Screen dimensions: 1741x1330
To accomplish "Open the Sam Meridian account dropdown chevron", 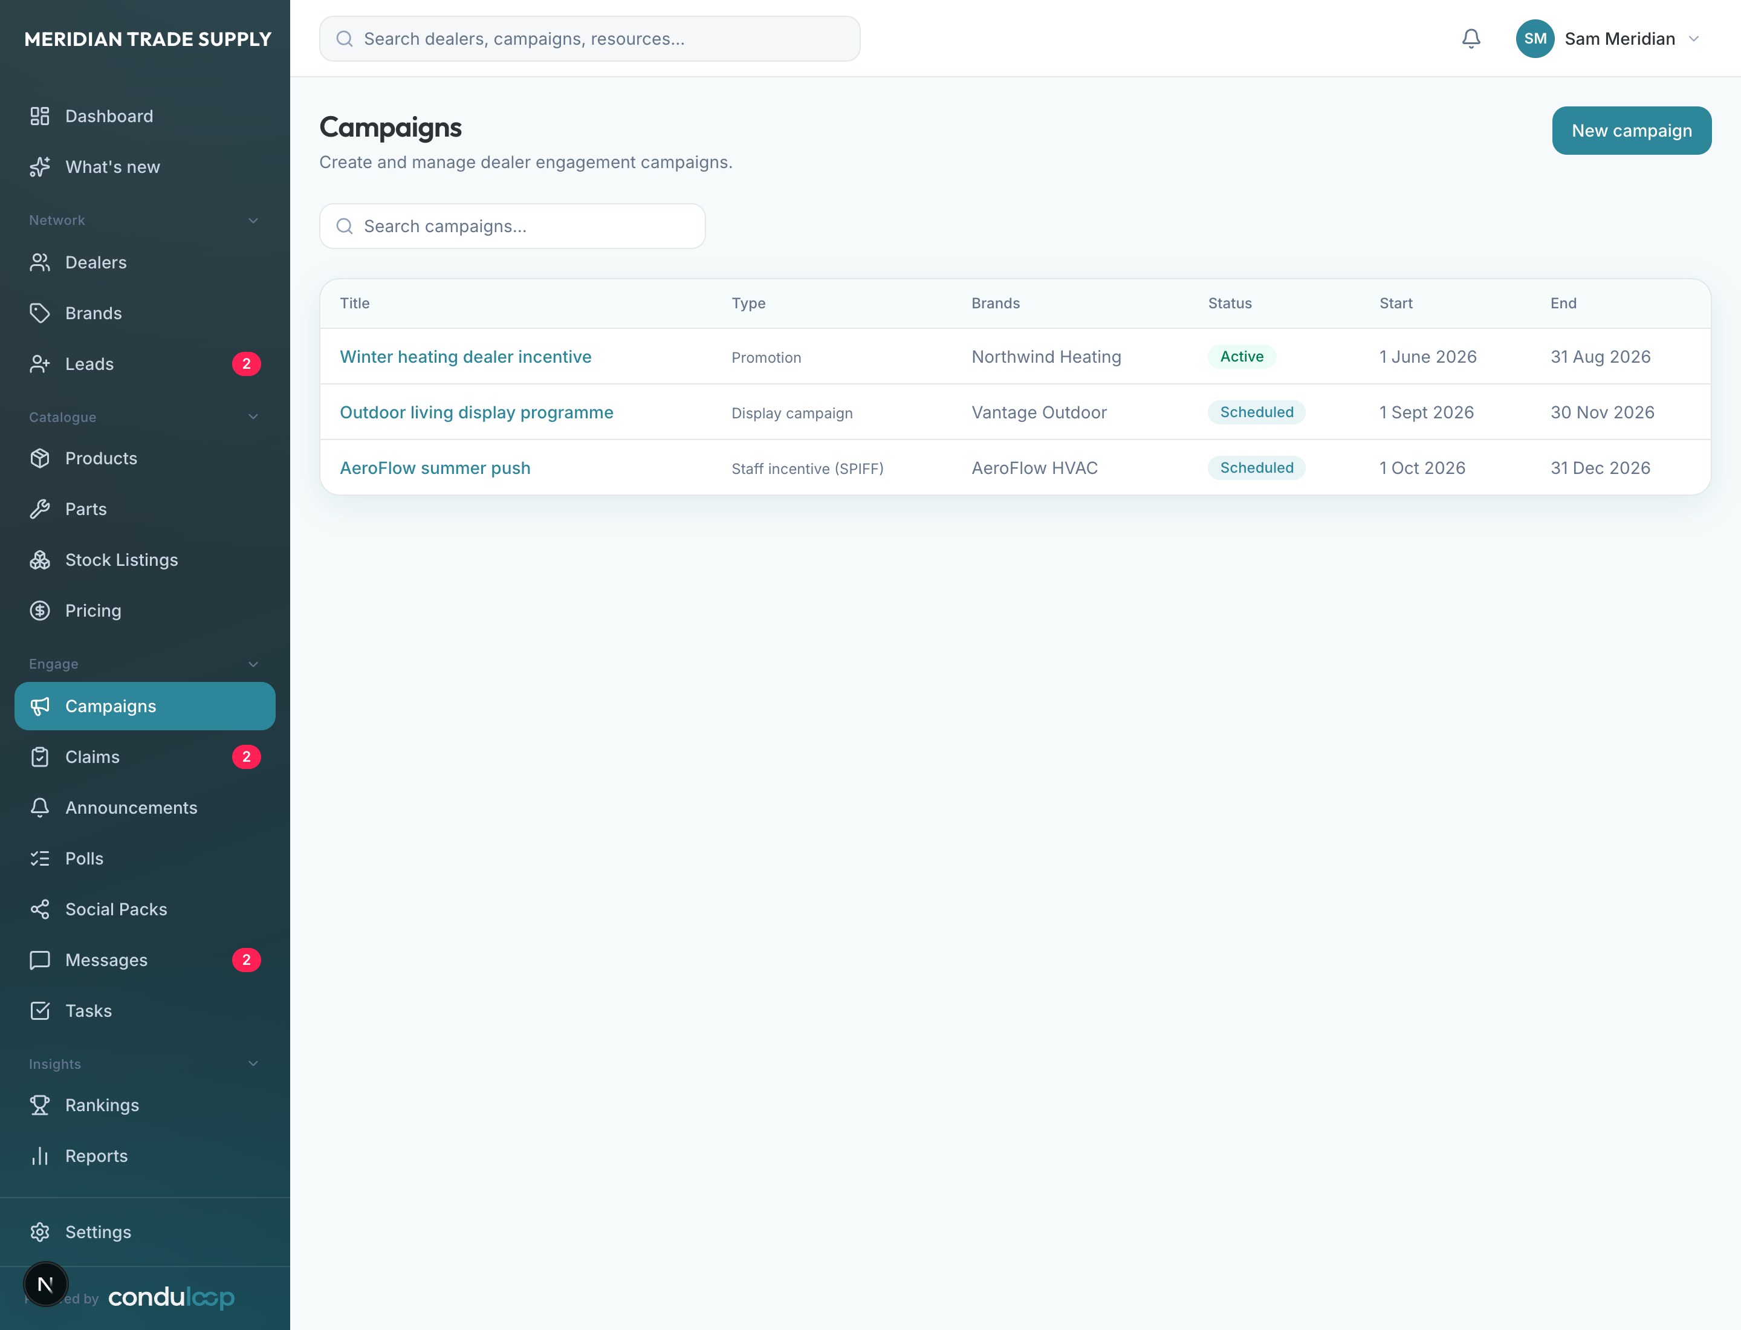I will [x=1693, y=39].
